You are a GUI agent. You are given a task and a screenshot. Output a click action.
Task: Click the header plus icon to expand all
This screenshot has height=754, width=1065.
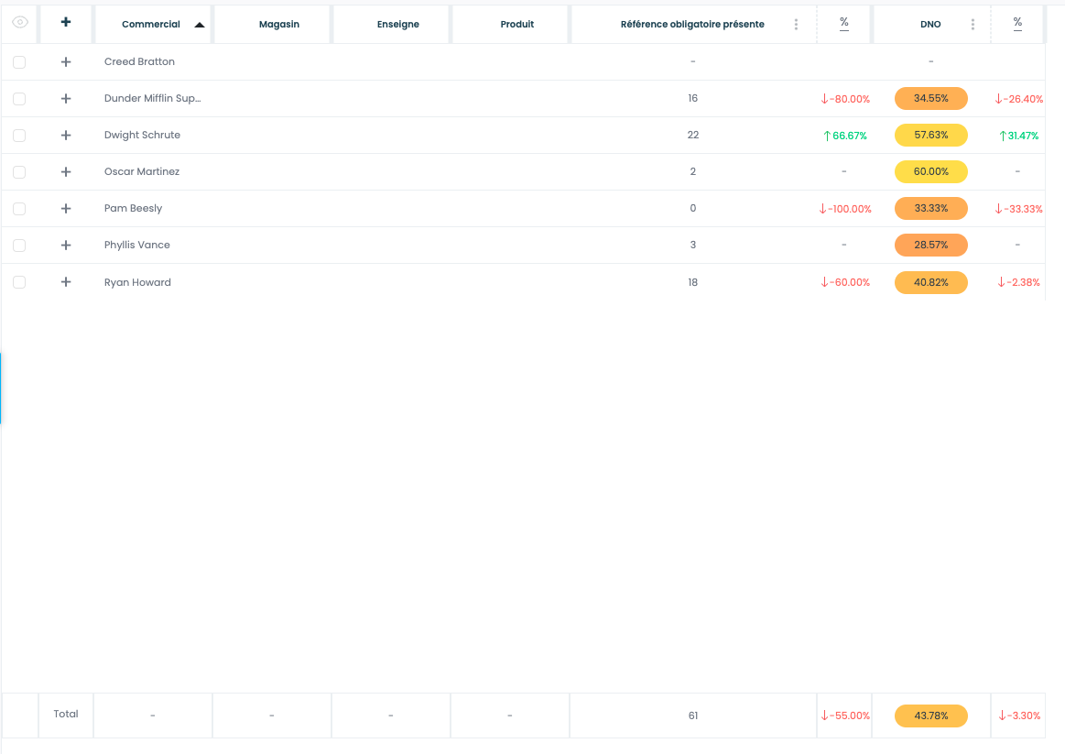coord(66,22)
